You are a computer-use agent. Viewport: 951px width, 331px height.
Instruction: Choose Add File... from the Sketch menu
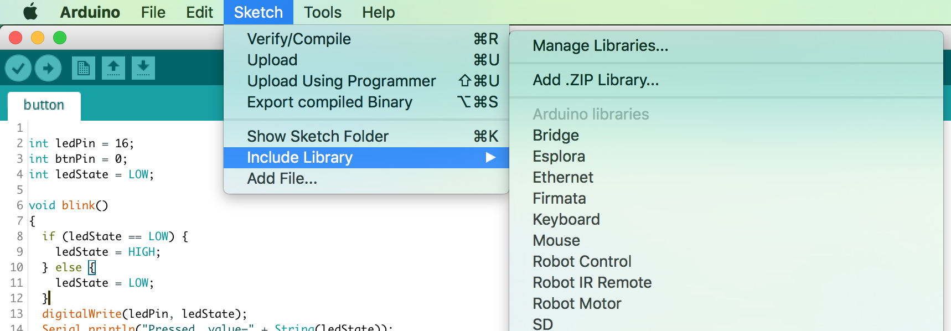[366, 179]
